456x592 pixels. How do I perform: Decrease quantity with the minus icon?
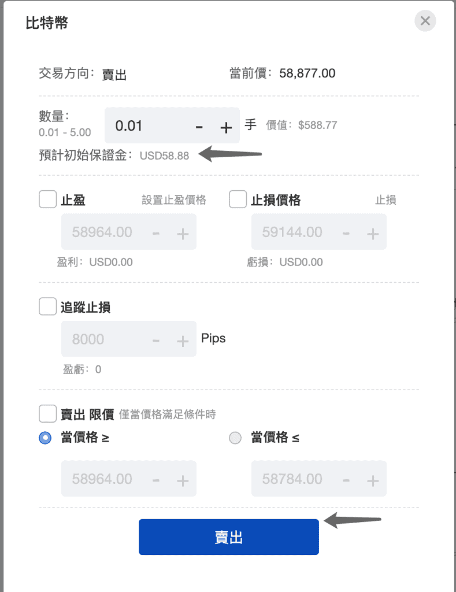(x=199, y=127)
